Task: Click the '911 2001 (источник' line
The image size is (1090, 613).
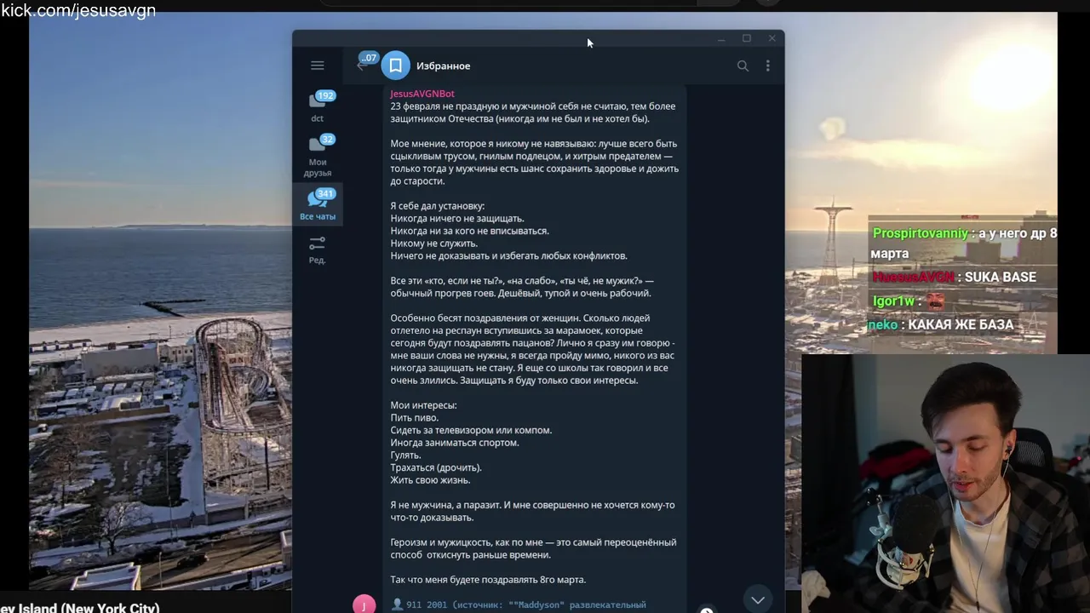Action: [x=519, y=604]
